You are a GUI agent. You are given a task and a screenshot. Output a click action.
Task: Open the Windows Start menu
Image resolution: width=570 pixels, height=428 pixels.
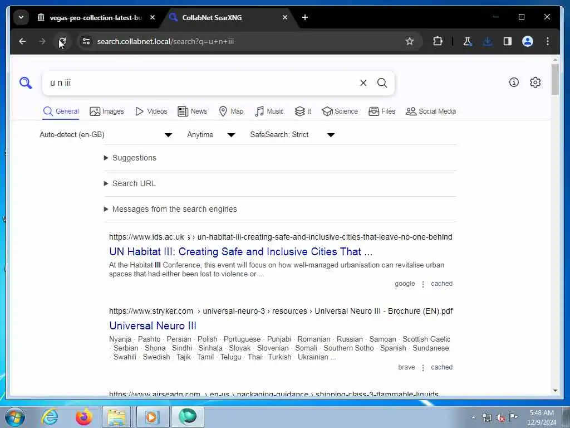pos(15,417)
